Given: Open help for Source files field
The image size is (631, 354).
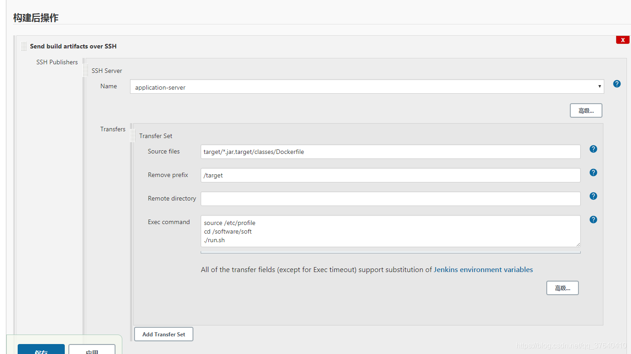Looking at the screenshot, I should (593, 149).
